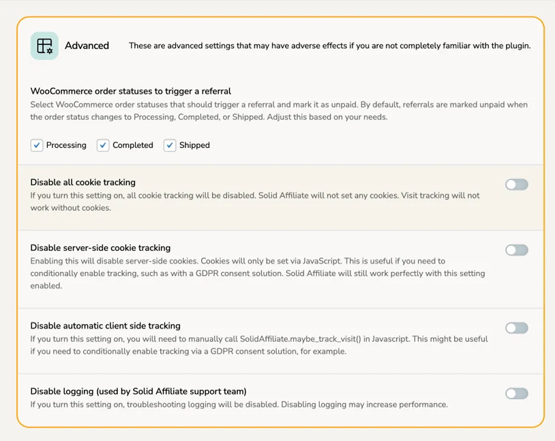Click the advanced settings adverse effects warning text

(329, 46)
